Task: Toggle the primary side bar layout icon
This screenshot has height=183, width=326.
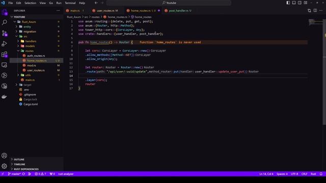Action: click(288, 3)
